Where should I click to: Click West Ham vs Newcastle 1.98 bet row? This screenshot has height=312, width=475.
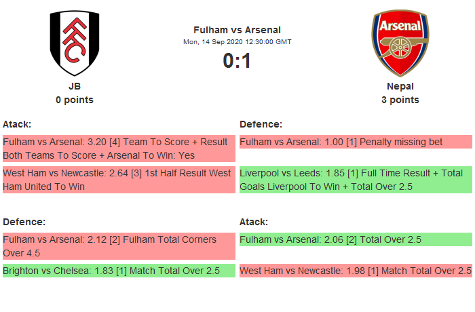(x=356, y=271)
